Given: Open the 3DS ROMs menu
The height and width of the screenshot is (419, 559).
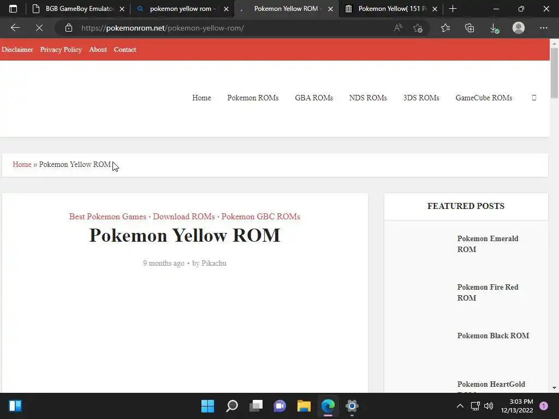Looking at the screenshot, I should 421,98.
